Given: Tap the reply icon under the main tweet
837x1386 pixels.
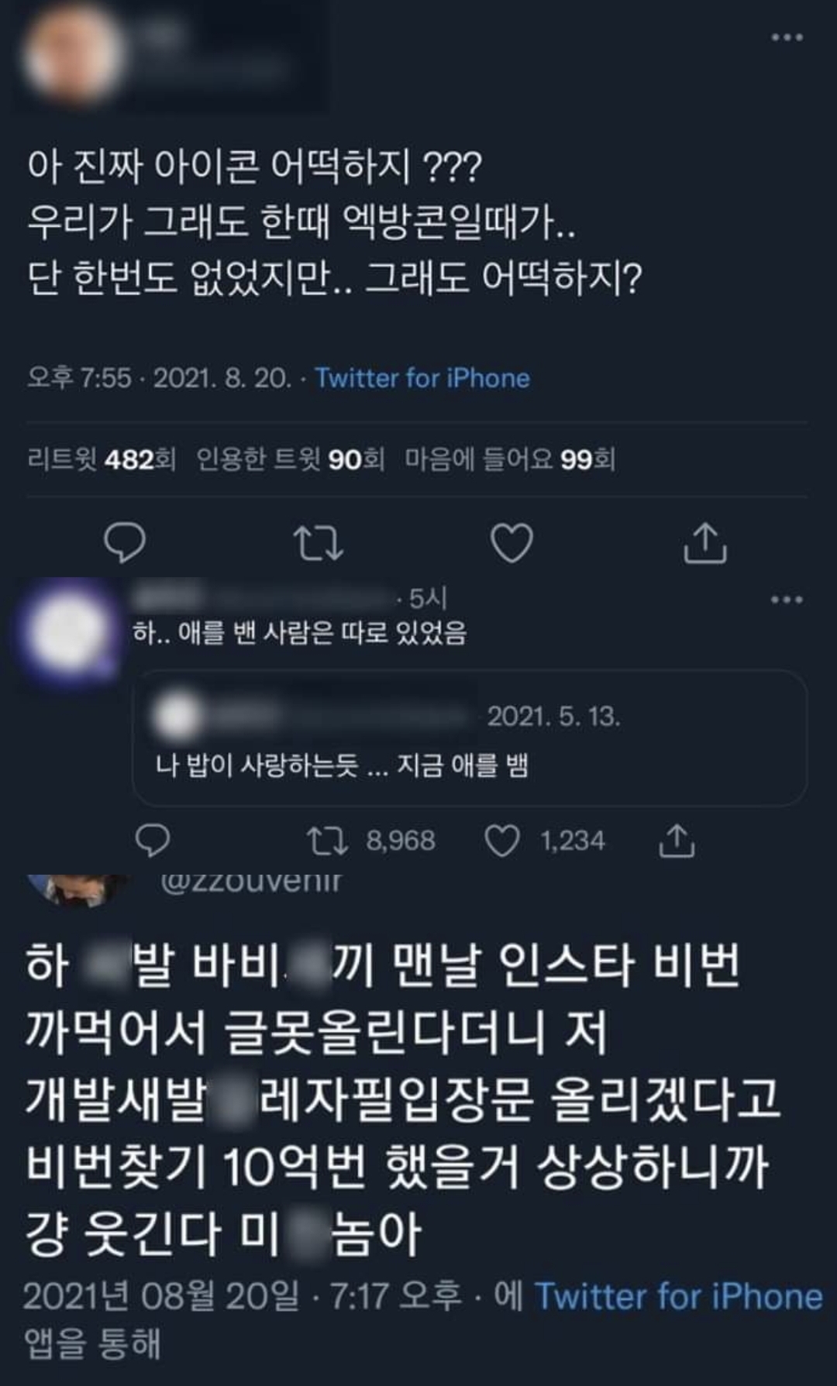Looking at the screenshot, I should 125,542.
